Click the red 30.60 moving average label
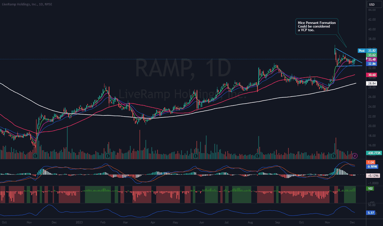 371,75
